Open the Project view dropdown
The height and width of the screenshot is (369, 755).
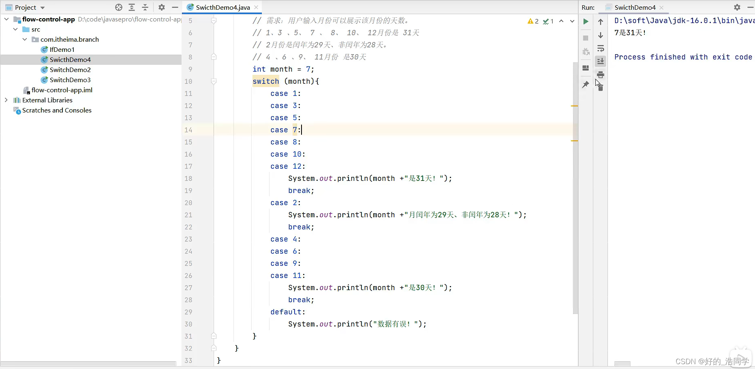[x=43, y=8]
